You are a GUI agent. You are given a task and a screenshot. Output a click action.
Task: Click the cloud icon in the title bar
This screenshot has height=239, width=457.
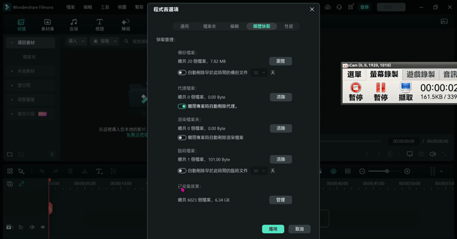328,7
